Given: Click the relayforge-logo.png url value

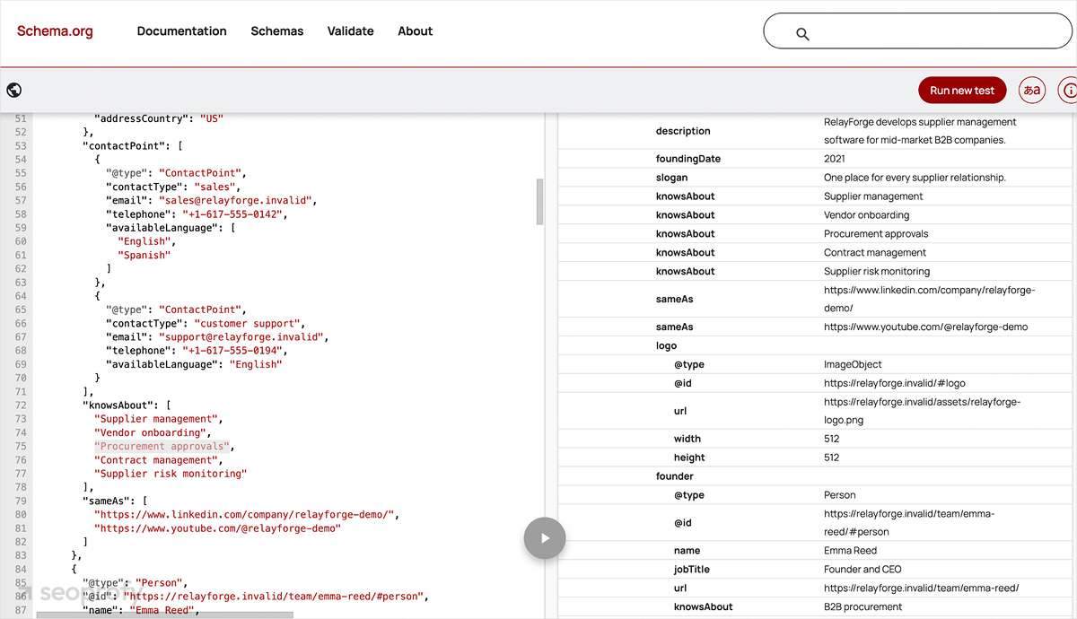Looking at the screenshot, I should click(x=922, y=411).
